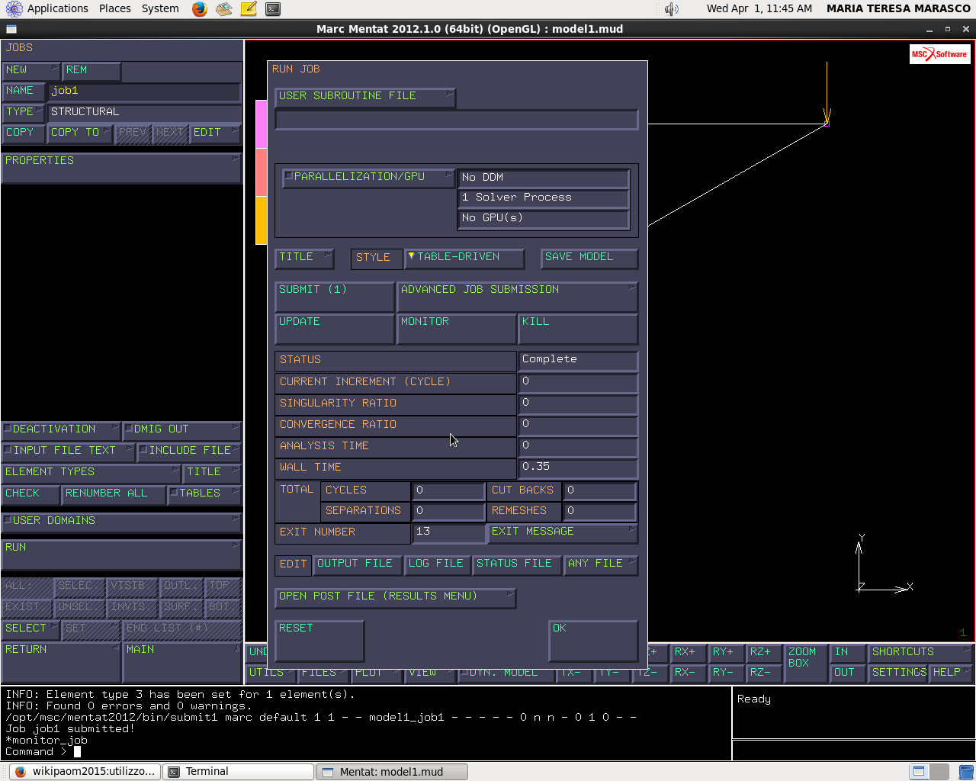976x781 pixels.
Task: Open the TABLE-DRIVEN style dropdown
Action: tap(465, 258)
